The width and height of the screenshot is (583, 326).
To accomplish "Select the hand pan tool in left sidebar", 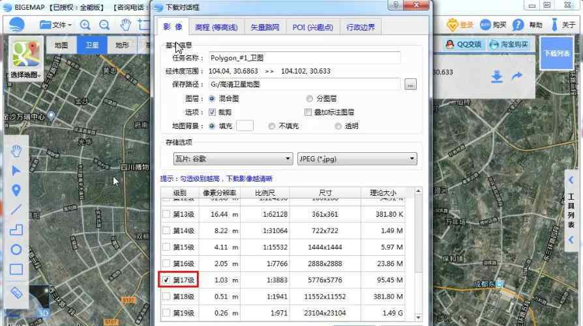I will (x=16, y=151).
